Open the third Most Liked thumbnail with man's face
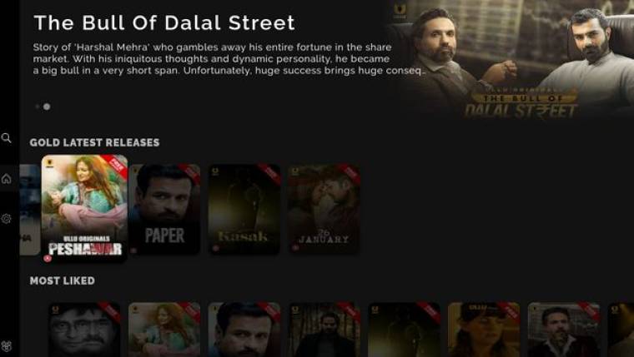The width and height of the screenshot is (634, 357). point(244,330)
